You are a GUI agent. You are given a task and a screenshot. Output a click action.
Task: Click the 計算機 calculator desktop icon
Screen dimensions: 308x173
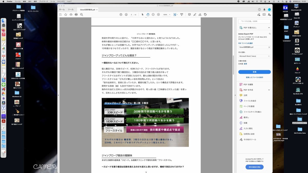[297, 42]
